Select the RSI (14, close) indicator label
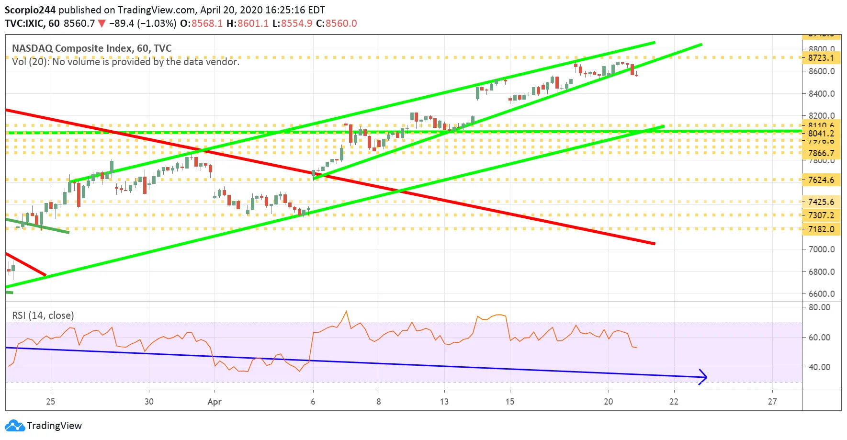847x440 pixels. [x=43, y=316]
